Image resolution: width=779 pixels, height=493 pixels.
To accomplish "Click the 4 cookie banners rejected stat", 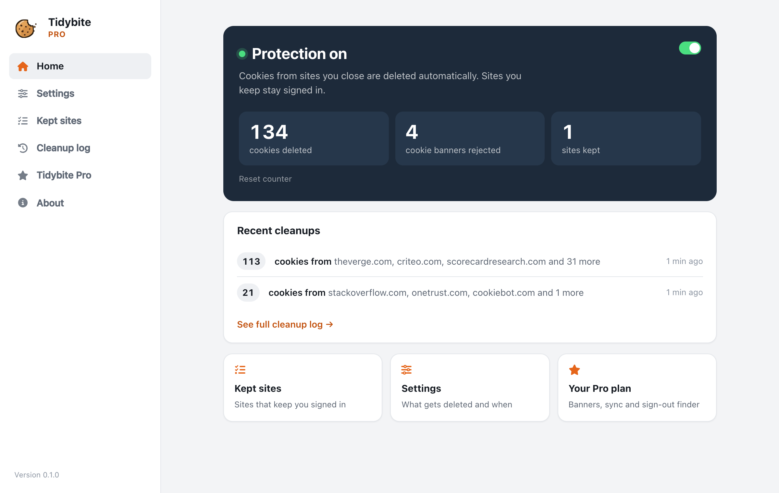I will (470, 138).
